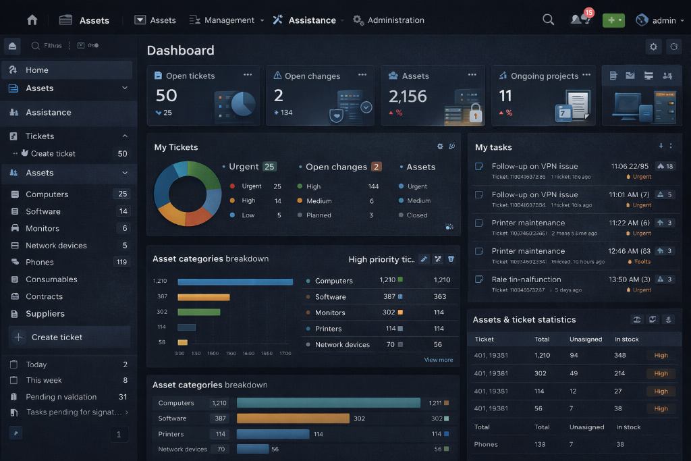Click the blue Computers bar in chart
The height and width of the screenshot is (461, 691).
pos(235,281)
